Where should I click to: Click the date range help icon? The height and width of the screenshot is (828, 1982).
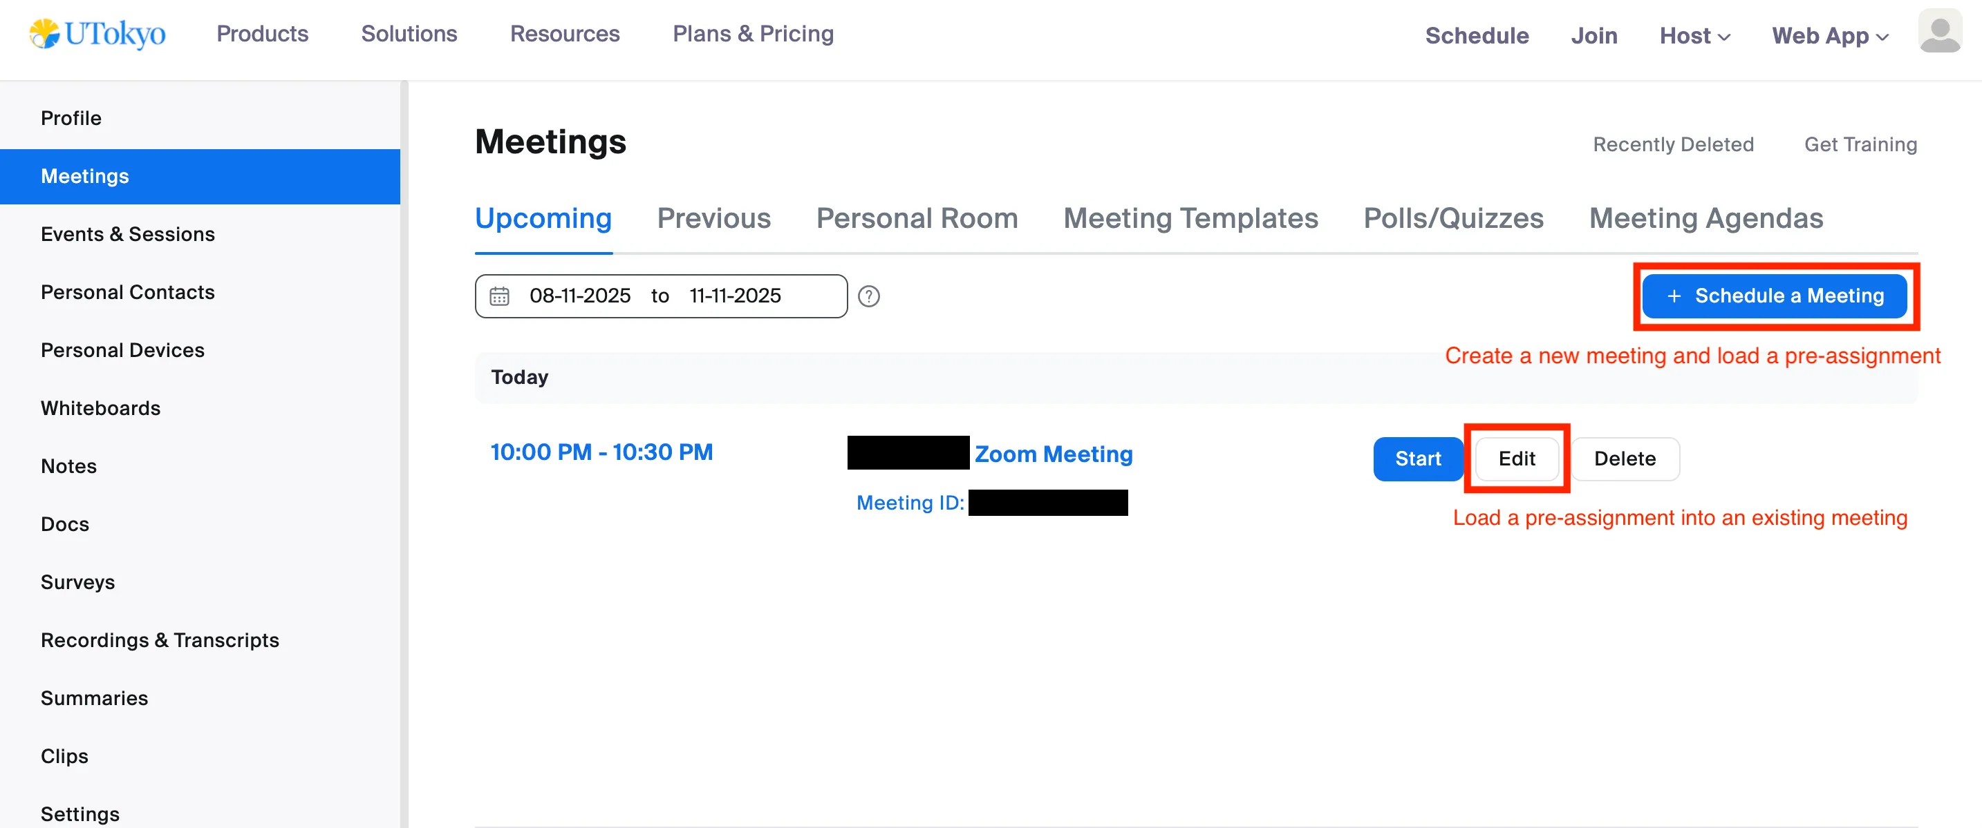(869, 296)
